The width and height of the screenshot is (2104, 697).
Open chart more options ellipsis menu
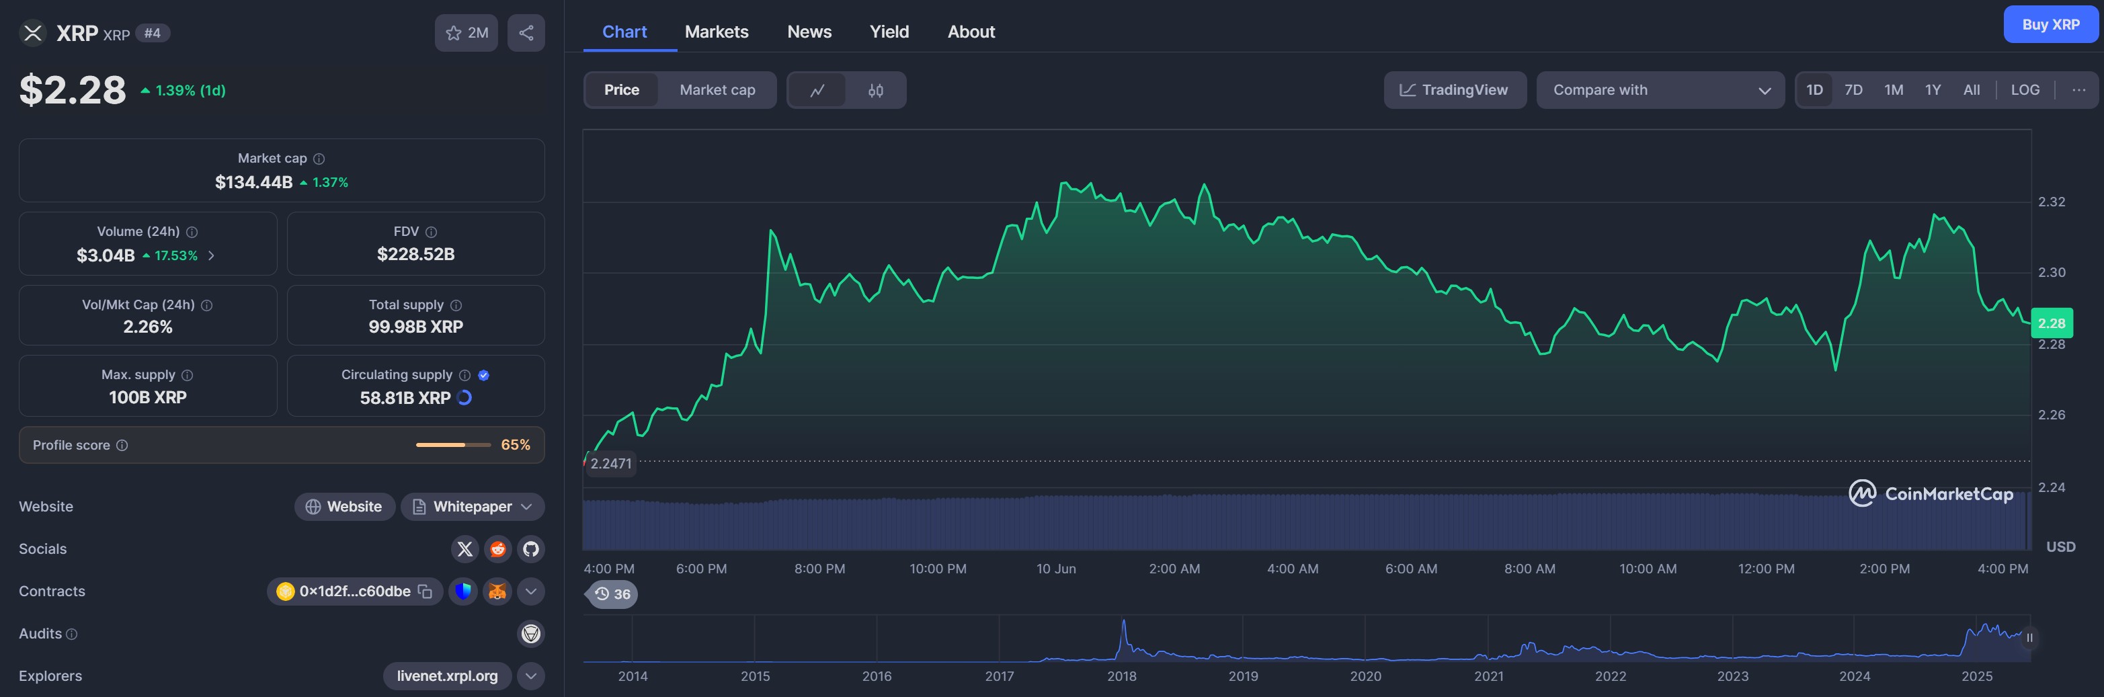[x=2078, y=90]
